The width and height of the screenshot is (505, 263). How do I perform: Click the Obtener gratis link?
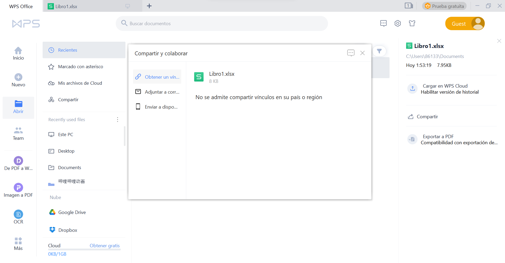(105, 246)
